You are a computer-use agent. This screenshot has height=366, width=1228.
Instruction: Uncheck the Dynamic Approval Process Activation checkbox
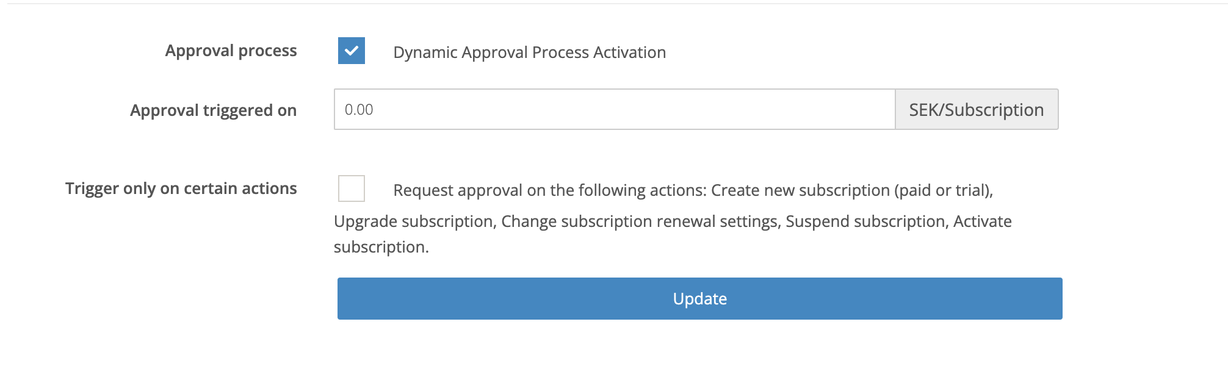[352, 51]
